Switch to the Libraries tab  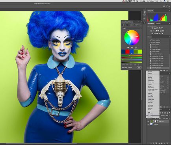tap(158, 24)
